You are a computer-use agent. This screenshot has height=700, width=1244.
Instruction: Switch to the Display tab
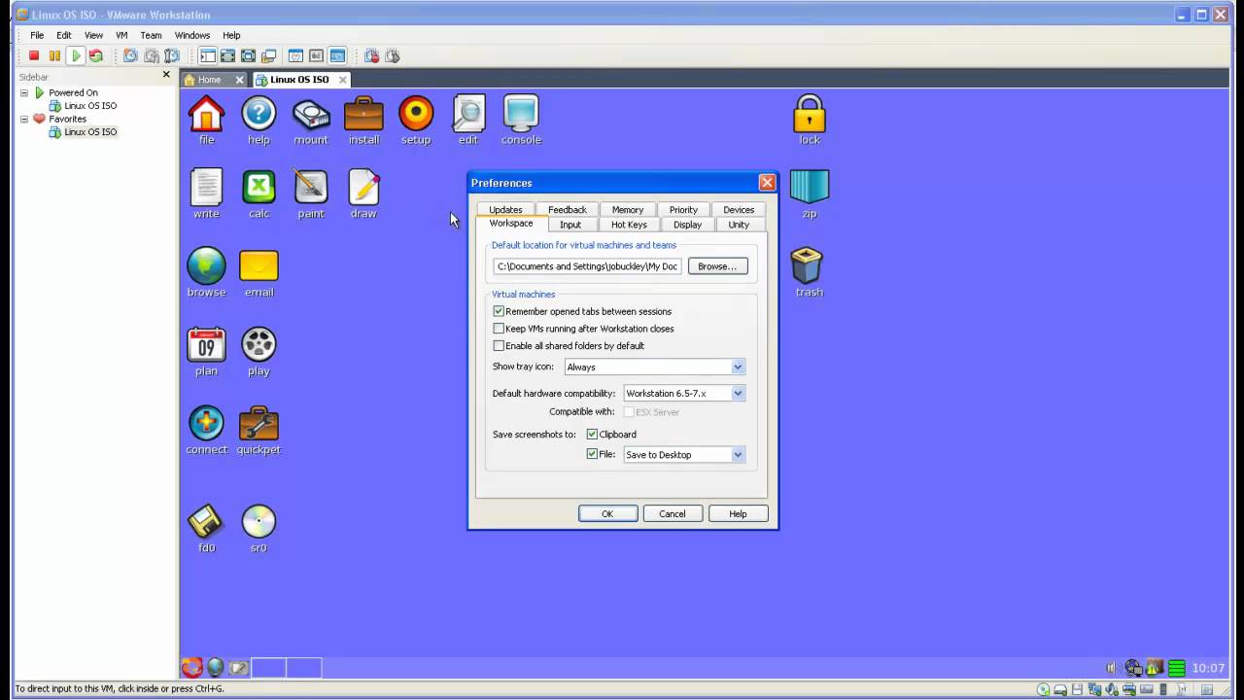coord(687,225)
